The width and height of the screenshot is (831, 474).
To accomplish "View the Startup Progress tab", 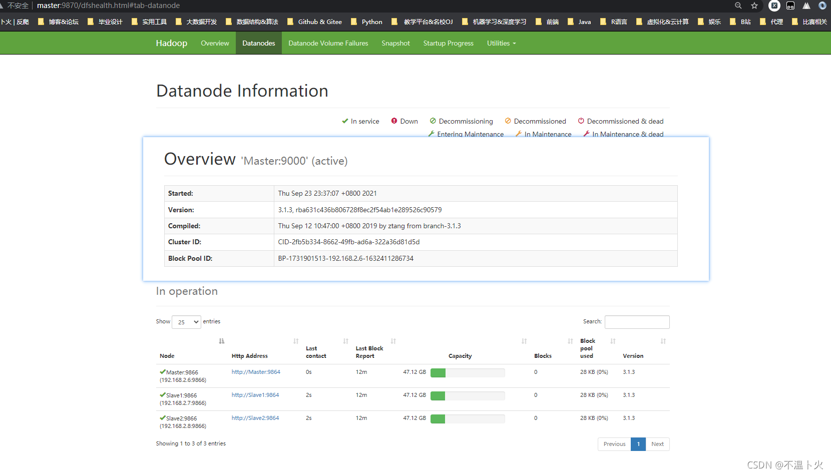I will coord(449,43).
